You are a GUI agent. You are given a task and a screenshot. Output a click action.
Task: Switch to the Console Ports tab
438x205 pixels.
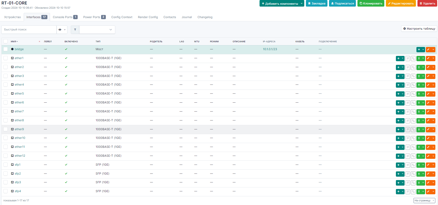65,17
